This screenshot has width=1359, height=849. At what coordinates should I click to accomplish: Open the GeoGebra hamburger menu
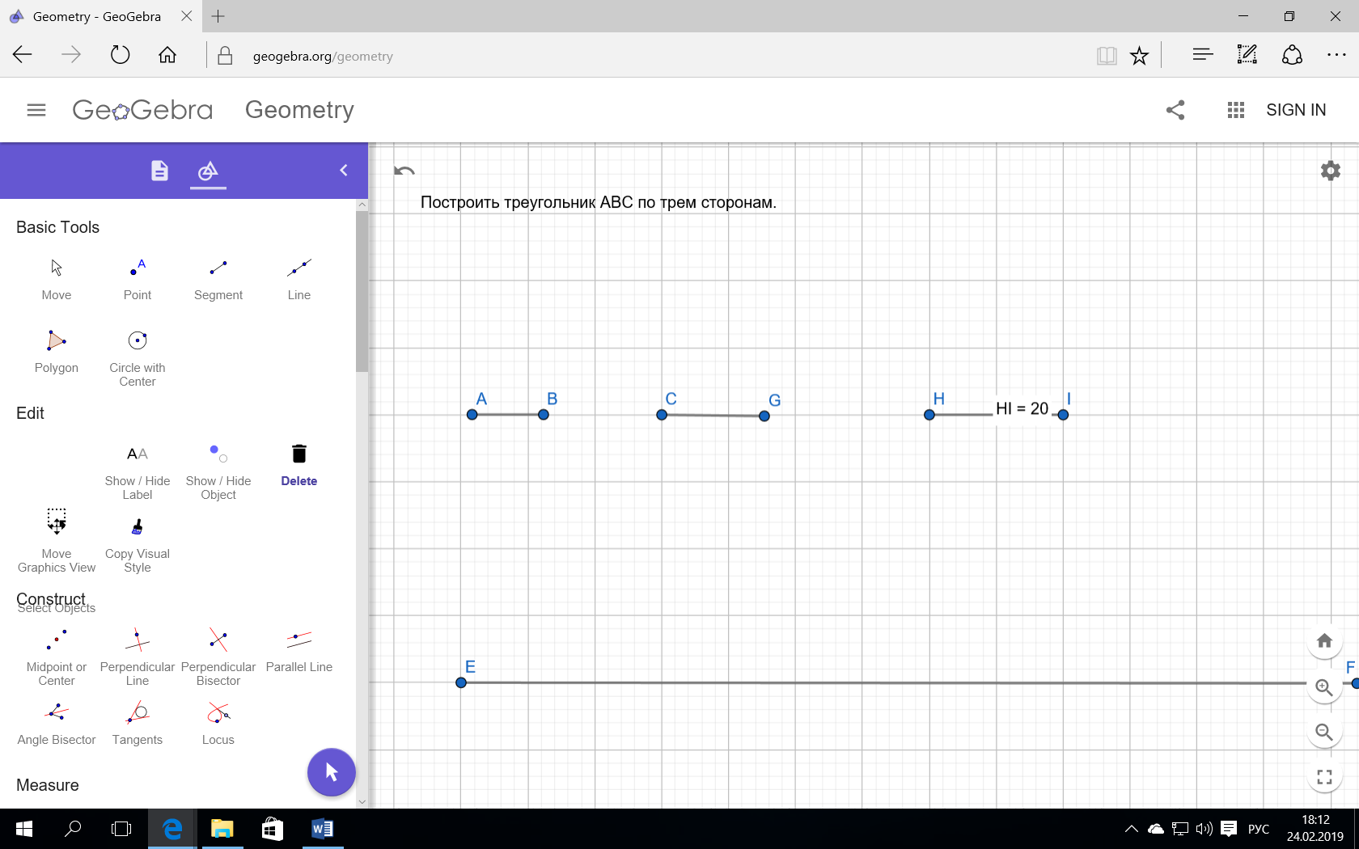coord(36,110)
